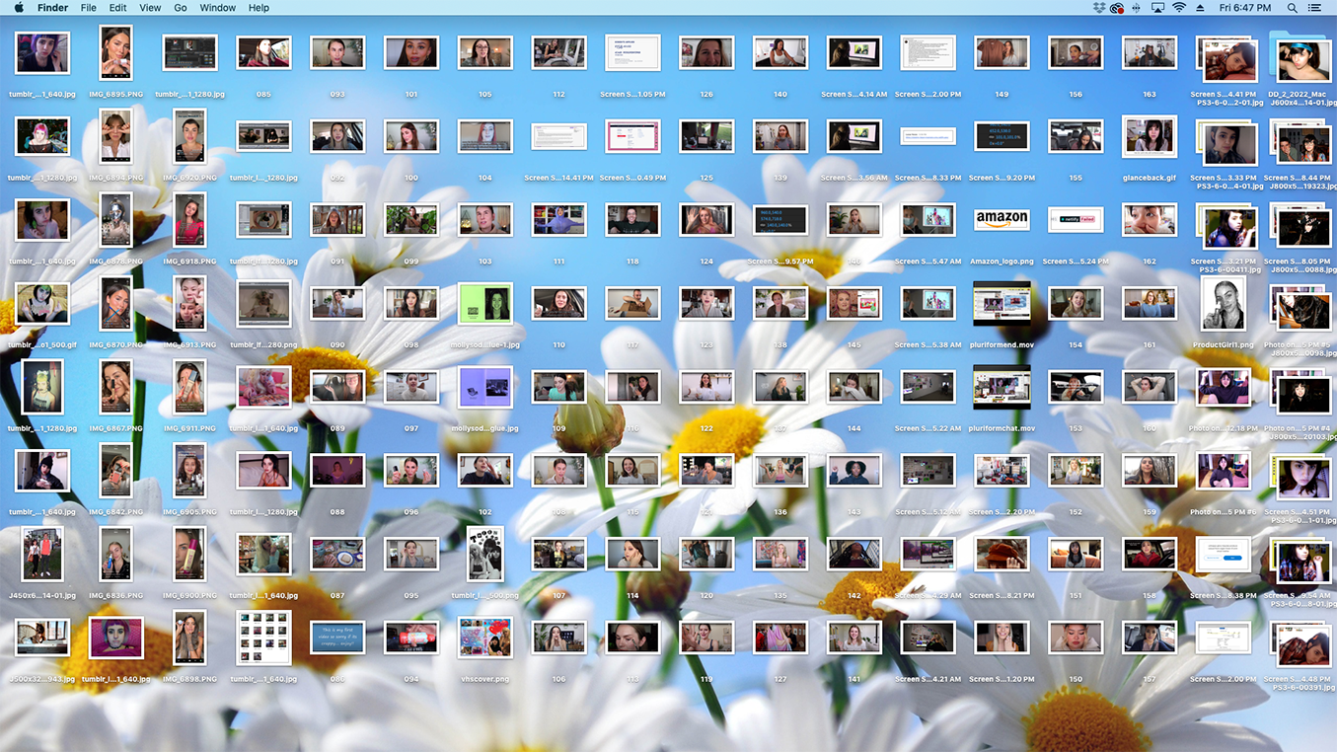
Task: Select the file named 163
Action: pyautogui.click(x=1150, y=52)
